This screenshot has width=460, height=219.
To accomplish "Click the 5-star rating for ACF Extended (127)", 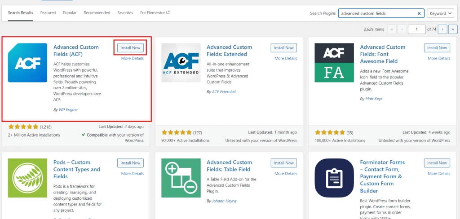I will pyautogui.click(x=176, y=133).
